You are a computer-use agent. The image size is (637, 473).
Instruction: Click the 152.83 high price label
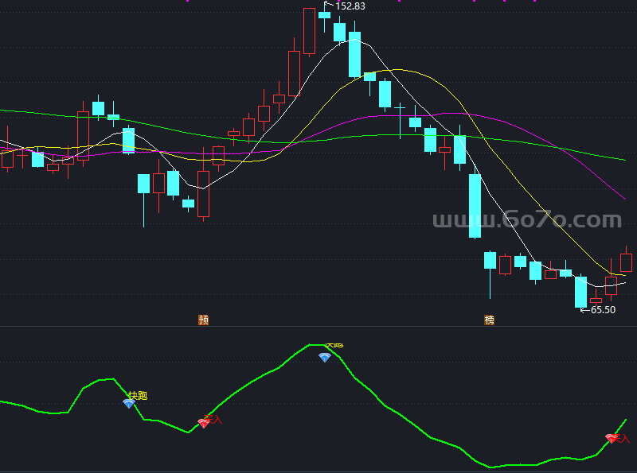[350, 6]
